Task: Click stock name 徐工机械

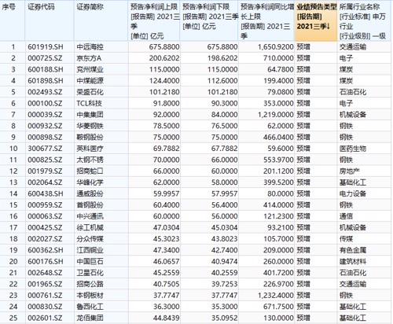Action: (x=90, y=227)
